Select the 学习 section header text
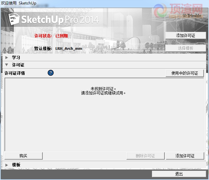Screen dimensions: 209x180 16,57
